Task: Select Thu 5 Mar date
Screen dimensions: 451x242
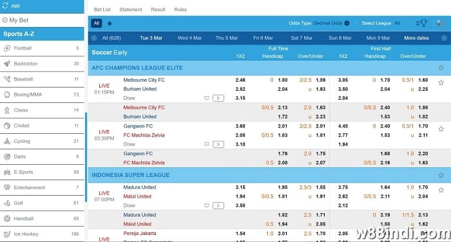Action: 227,38
